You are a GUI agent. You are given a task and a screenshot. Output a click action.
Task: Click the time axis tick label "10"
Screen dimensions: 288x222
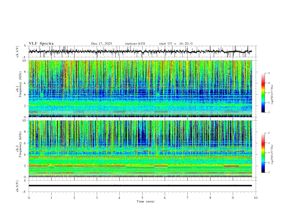(256, 198)
